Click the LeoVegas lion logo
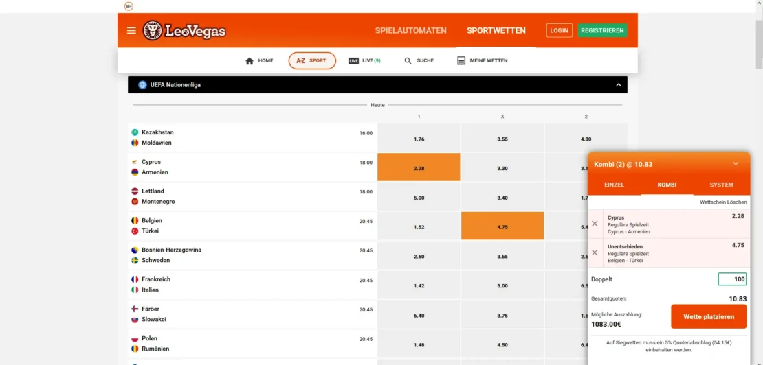Screen dimensions: 763x365 153,31
